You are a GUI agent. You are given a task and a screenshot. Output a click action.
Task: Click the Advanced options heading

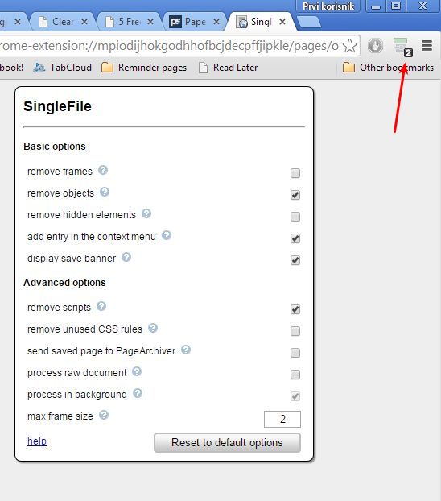64,283
